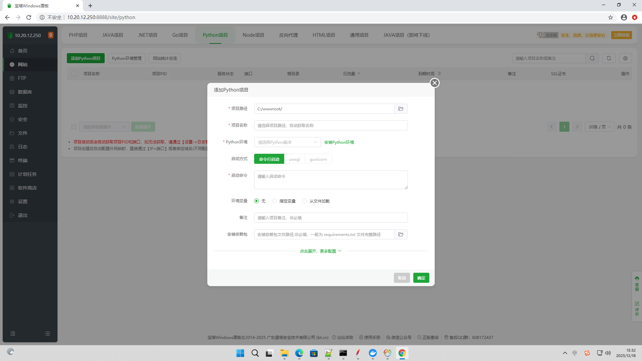The width and height of the screenshot is (642, 361).
Task: Click the refresh list icon
Action: coord(609,58)
